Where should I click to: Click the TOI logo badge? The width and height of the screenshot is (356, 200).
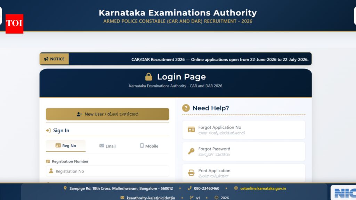14,24
